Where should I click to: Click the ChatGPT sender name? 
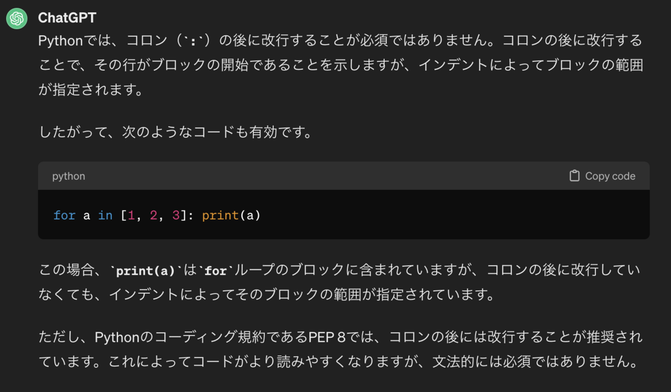point(67,18)
